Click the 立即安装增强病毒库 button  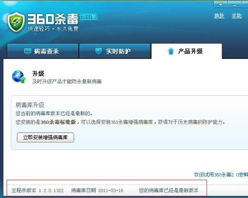click(46, 137)
